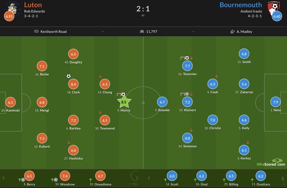Click Tavernier's 7.7 rating circle
Screen dimensions: 287x188
coord(188,66)
